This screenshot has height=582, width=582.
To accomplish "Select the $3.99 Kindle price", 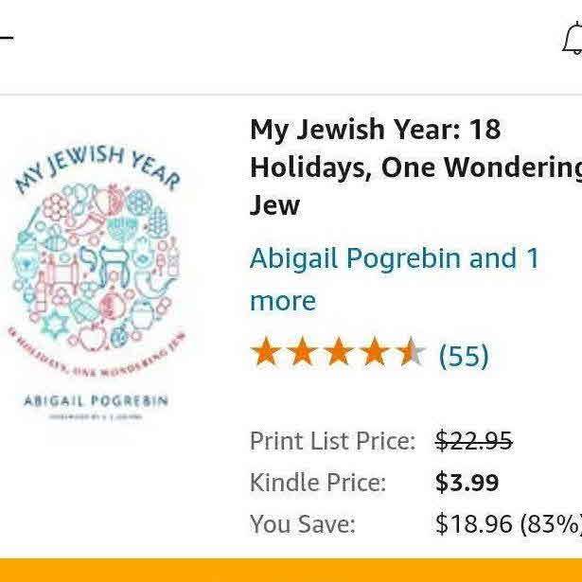I will tap(467, 482).
